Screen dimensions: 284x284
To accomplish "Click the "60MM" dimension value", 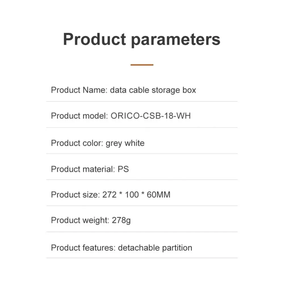I will pyautogui.click(x=158, y=195).
